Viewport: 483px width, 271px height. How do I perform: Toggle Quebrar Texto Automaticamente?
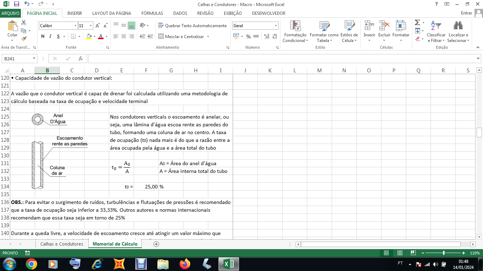pos(192,26)
